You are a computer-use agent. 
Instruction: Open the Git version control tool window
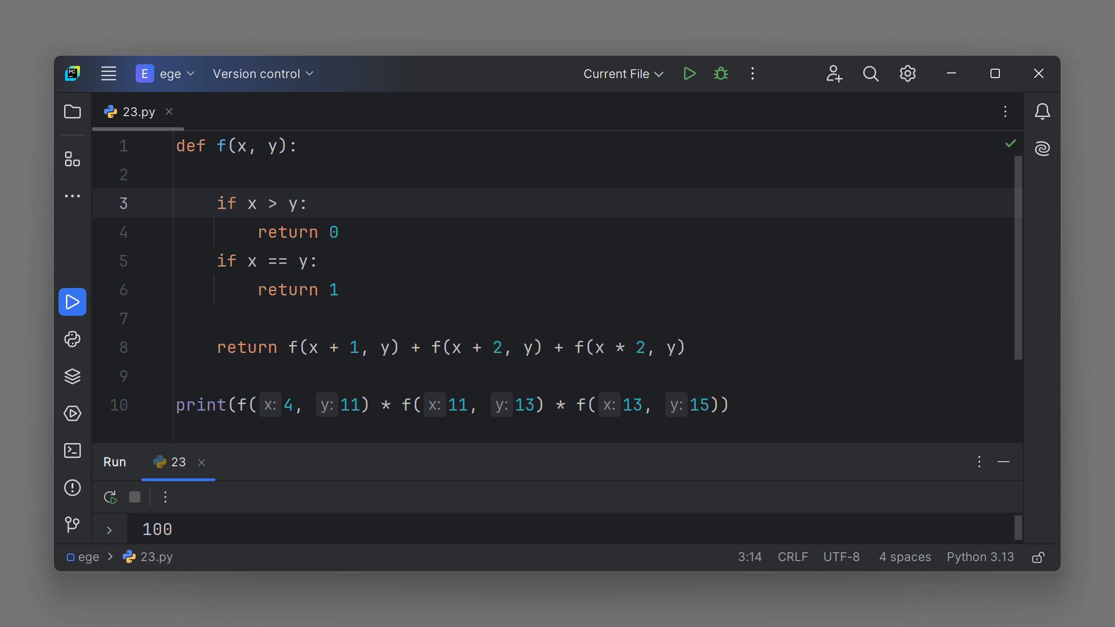tap(72, 525)
